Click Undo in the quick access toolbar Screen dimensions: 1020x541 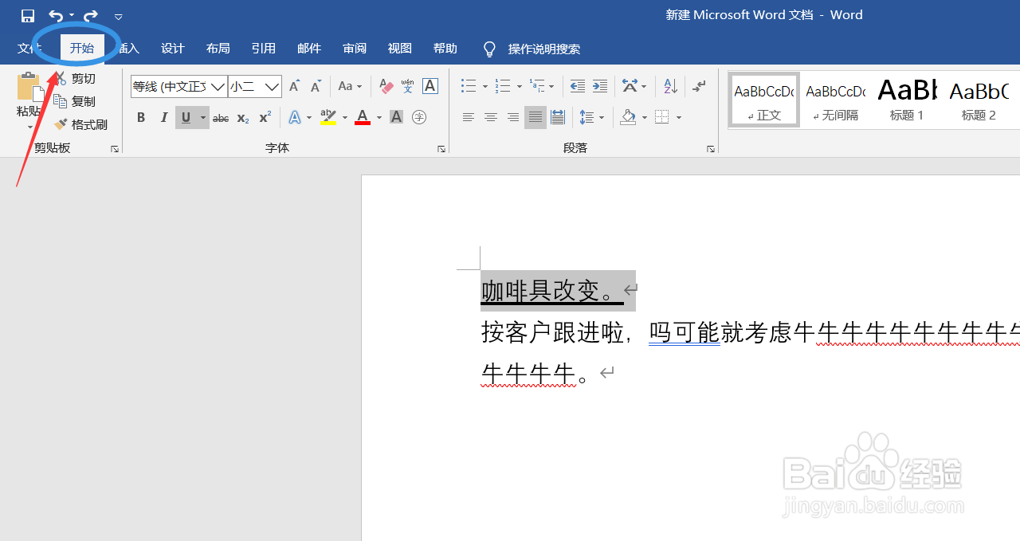click(54, 15)
